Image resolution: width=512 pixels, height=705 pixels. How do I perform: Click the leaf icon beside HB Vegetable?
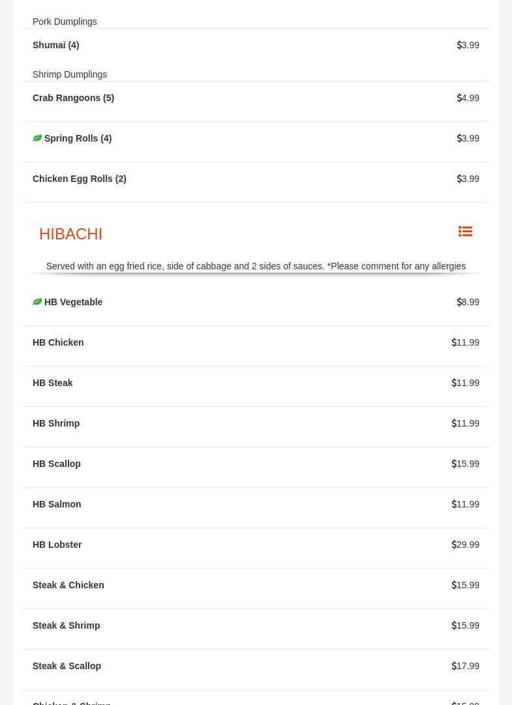pos(37,302)
